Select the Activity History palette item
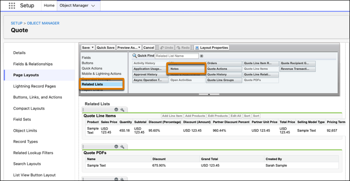 (150, 63)
